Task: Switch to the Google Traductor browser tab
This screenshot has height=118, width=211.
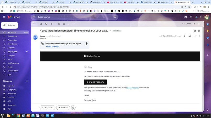Action: click(x=148, y=2)
